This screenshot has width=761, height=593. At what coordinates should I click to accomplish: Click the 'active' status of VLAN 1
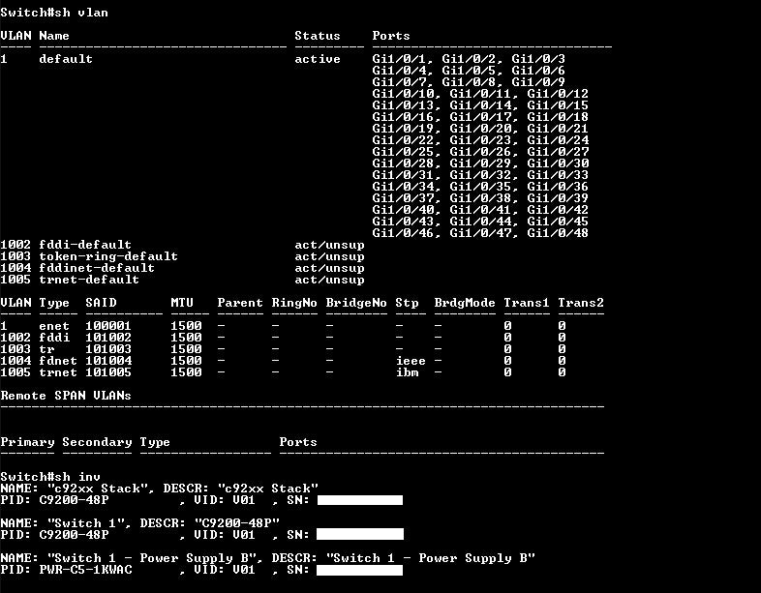[318, 59]
